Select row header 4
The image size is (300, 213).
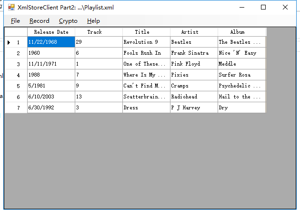point(16,75)
